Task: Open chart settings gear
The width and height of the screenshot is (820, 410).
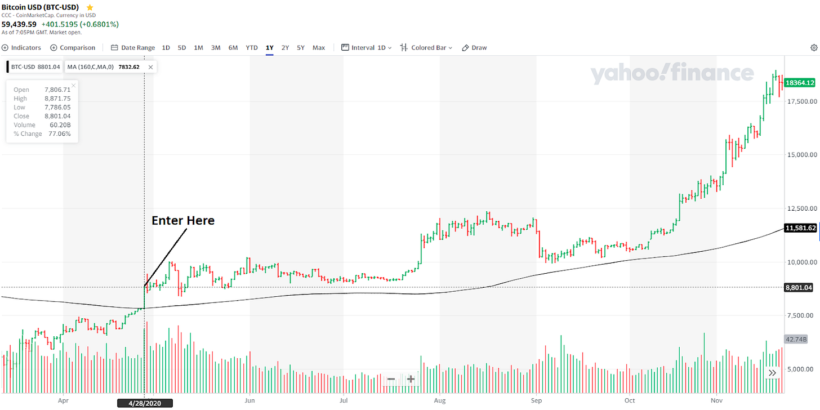Action: [x=814, y=48]
